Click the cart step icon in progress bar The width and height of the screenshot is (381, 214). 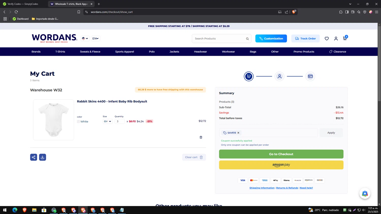(x=249, y=76)
